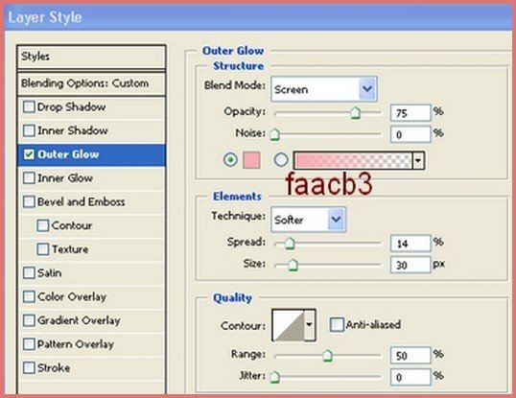Open the Styles section at top
The width and height of the screenshot is (516, 398).
(91, 57)
